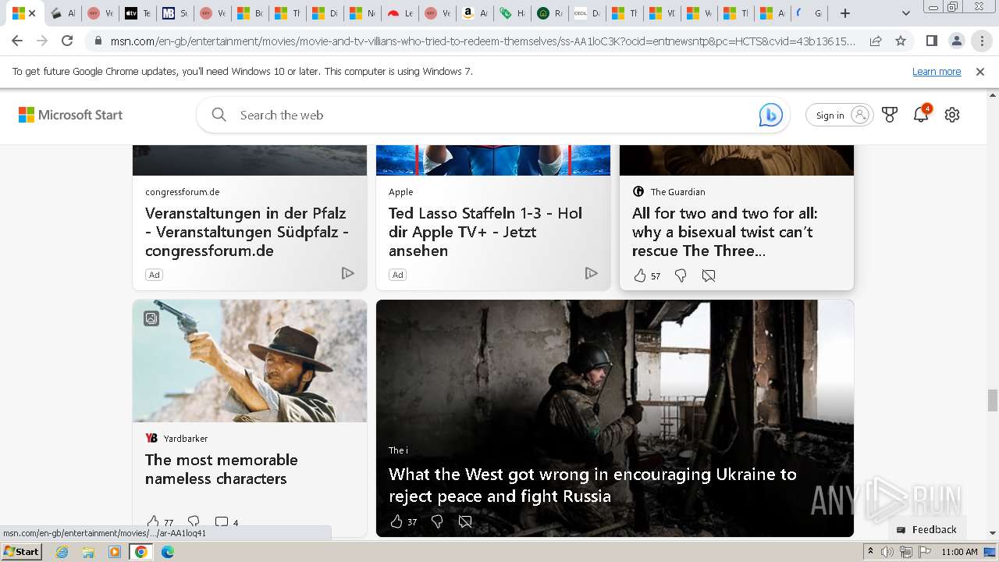Viewport: 999px width, 562px height.
Task: Click the Feedback button
Action: pos(927,529)
